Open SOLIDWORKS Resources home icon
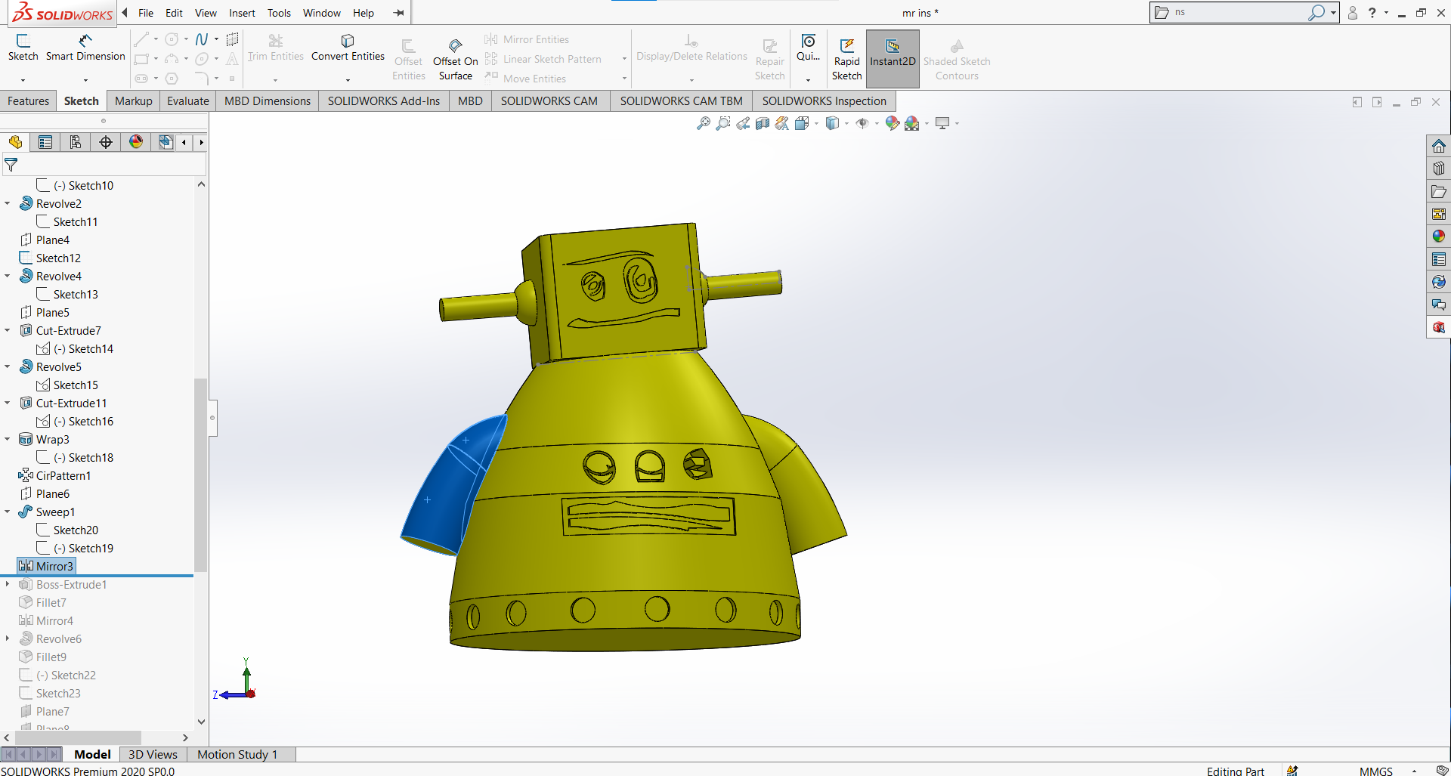Screen dimensions: 1451x776 (x=1438, y=146)
